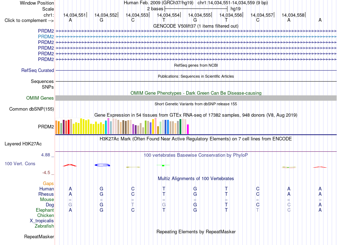This screenshot has width=337, height=245.
Task: Click the Gaps row label
Action: pos(48,184)
